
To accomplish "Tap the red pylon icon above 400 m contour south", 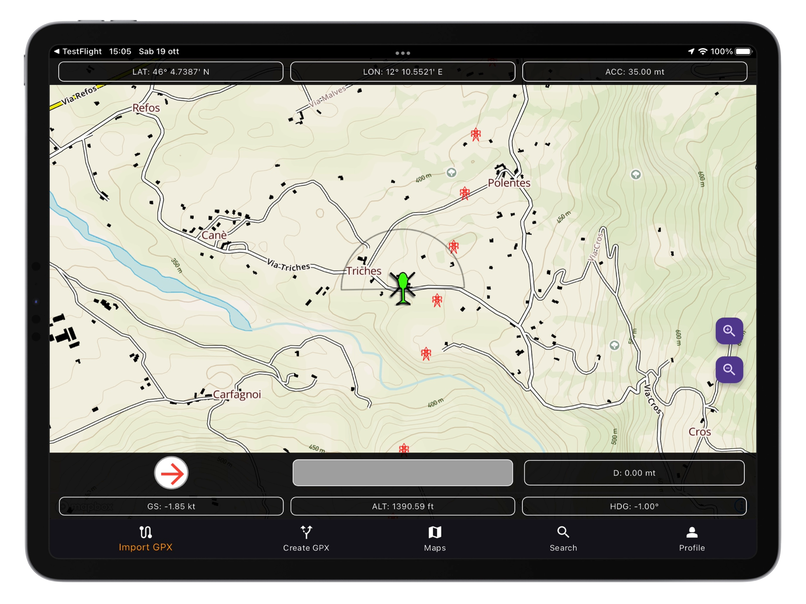I will [426, 354].
